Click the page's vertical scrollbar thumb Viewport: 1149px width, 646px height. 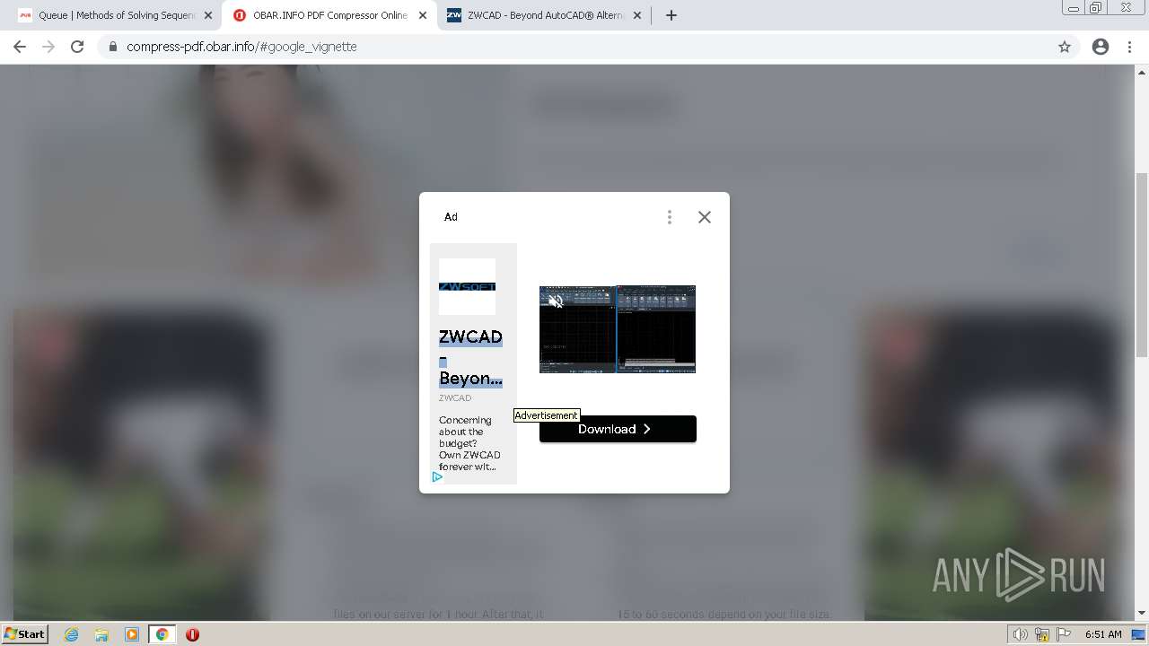tap(1142, 265)
